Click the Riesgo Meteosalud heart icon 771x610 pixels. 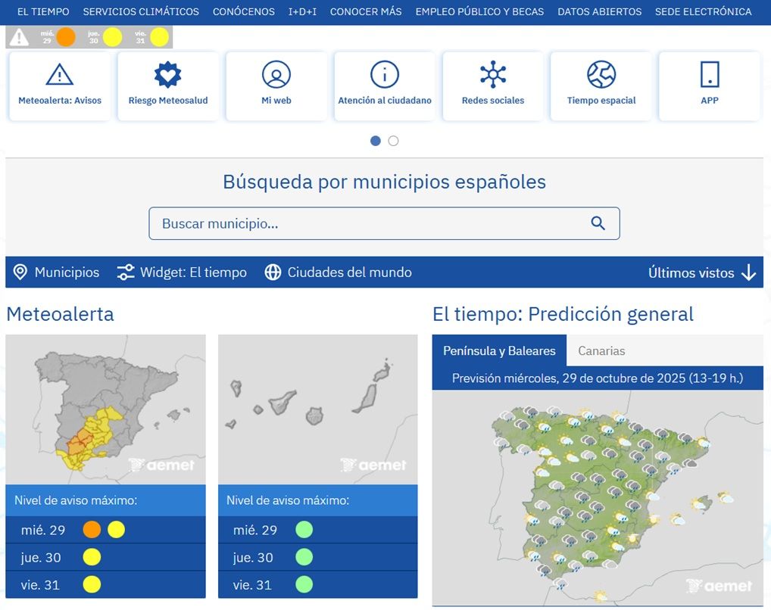[168, 75]
